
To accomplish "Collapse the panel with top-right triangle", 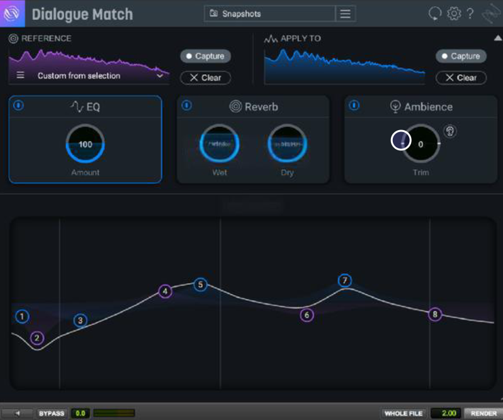I will pos(498,38).
